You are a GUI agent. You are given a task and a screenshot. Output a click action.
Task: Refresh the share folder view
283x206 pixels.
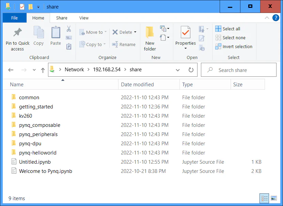[x=190, y=70]
